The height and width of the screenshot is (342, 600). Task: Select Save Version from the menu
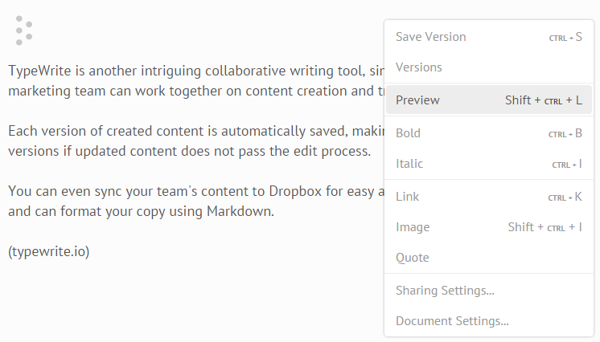click(x=489, y=37)
